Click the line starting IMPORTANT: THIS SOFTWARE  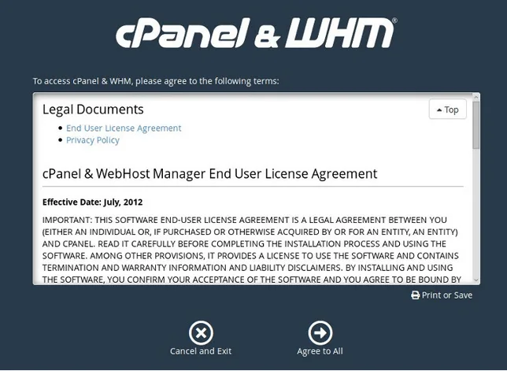[244, 220]
